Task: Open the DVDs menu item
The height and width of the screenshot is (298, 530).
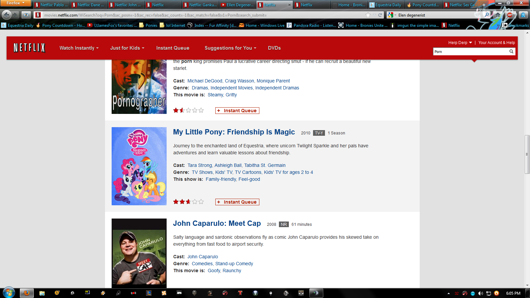Action: [x=274, y=48]
